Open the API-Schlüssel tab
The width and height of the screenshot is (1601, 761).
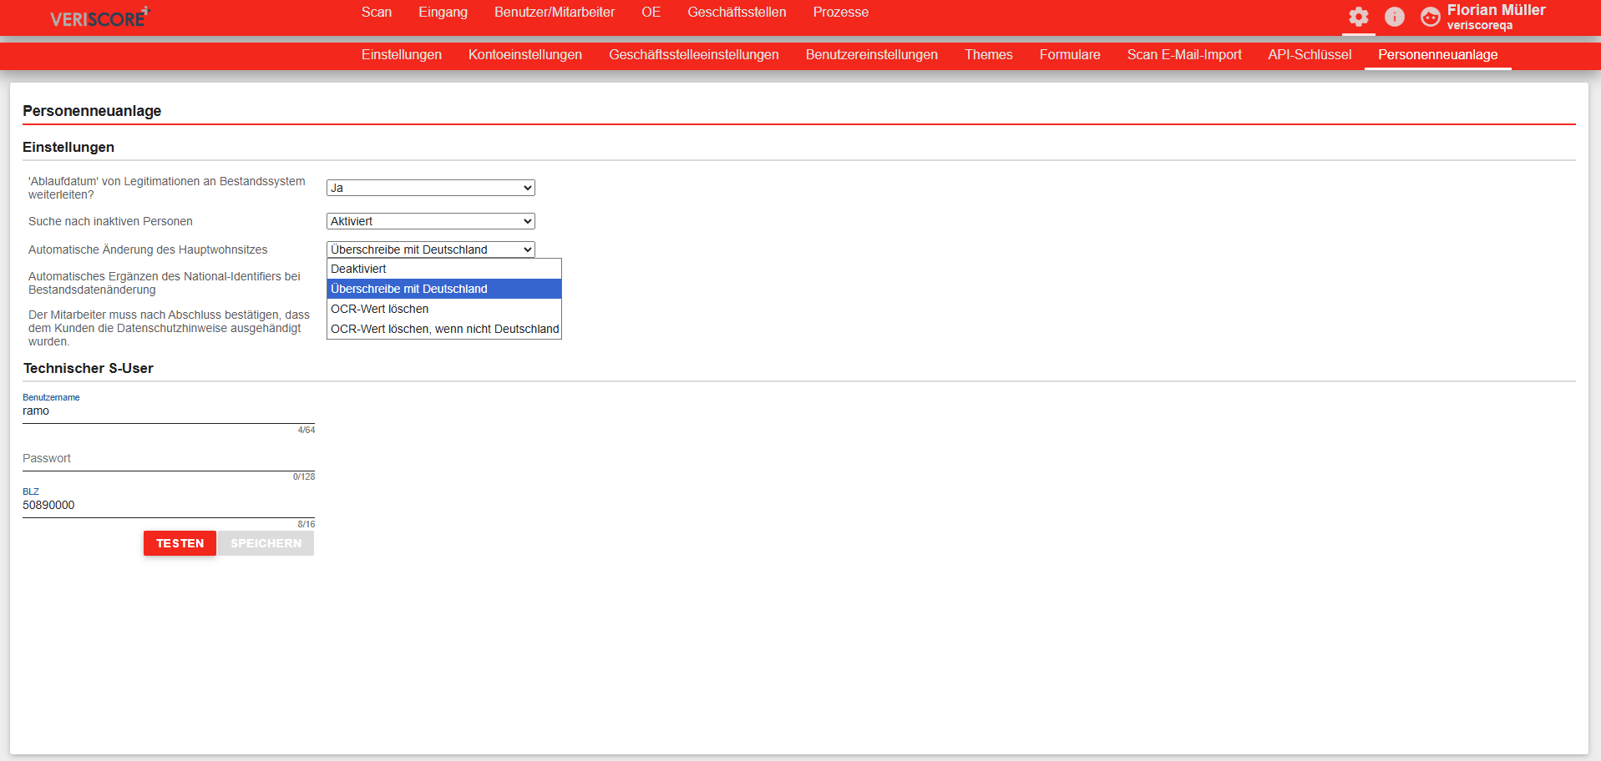click(1309, 55)
